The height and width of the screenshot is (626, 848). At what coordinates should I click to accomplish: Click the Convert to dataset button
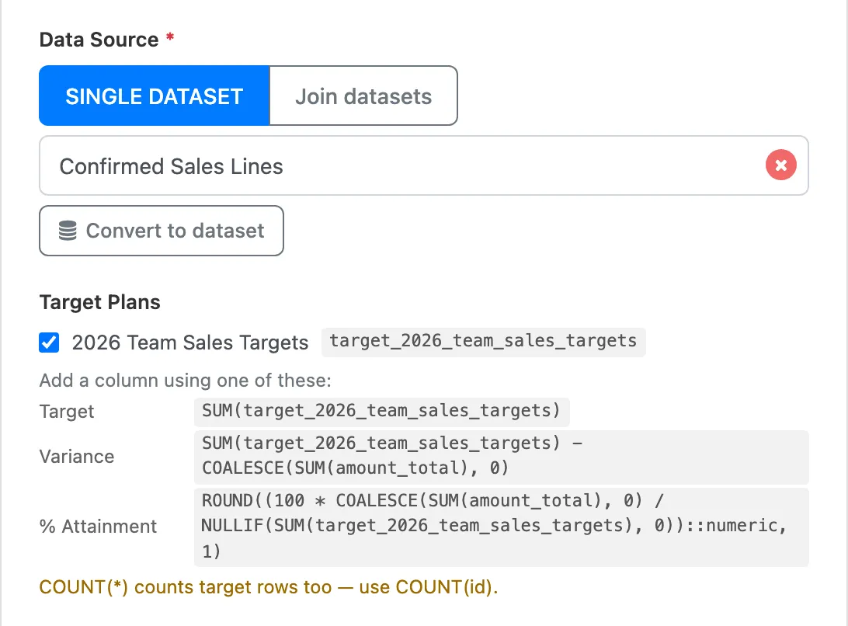(x=162, y=231)
